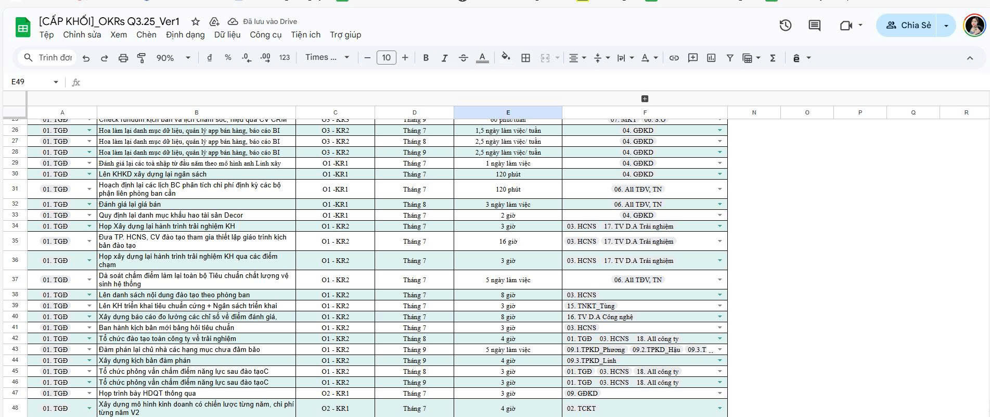The width and height of the screenshot is (990, 417).
Task: Open the Dữ liệu menu
Action: (227, 35)
